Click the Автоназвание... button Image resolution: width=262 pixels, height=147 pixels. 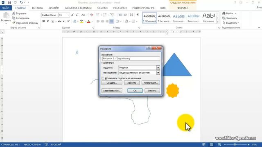coord(112,91)
